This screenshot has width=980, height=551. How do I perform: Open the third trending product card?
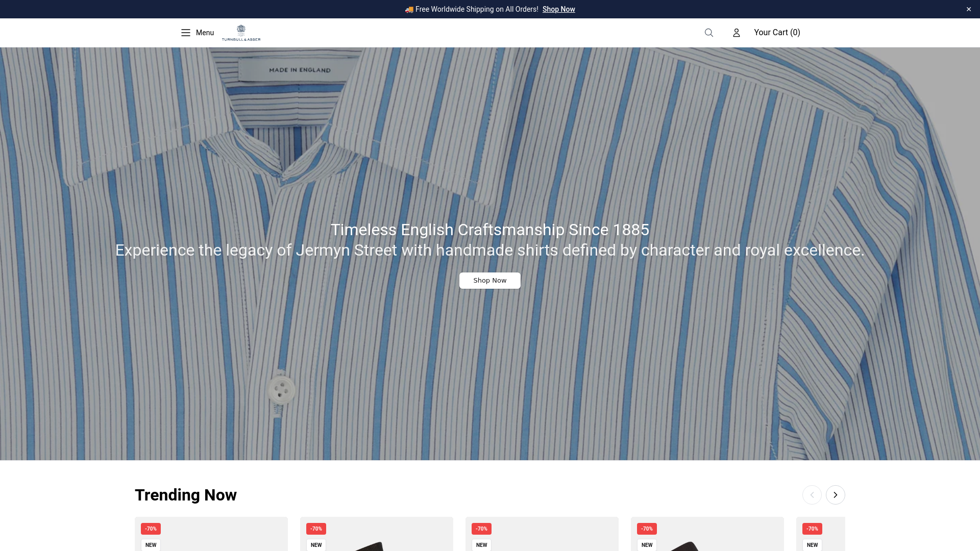click(542, 536)
